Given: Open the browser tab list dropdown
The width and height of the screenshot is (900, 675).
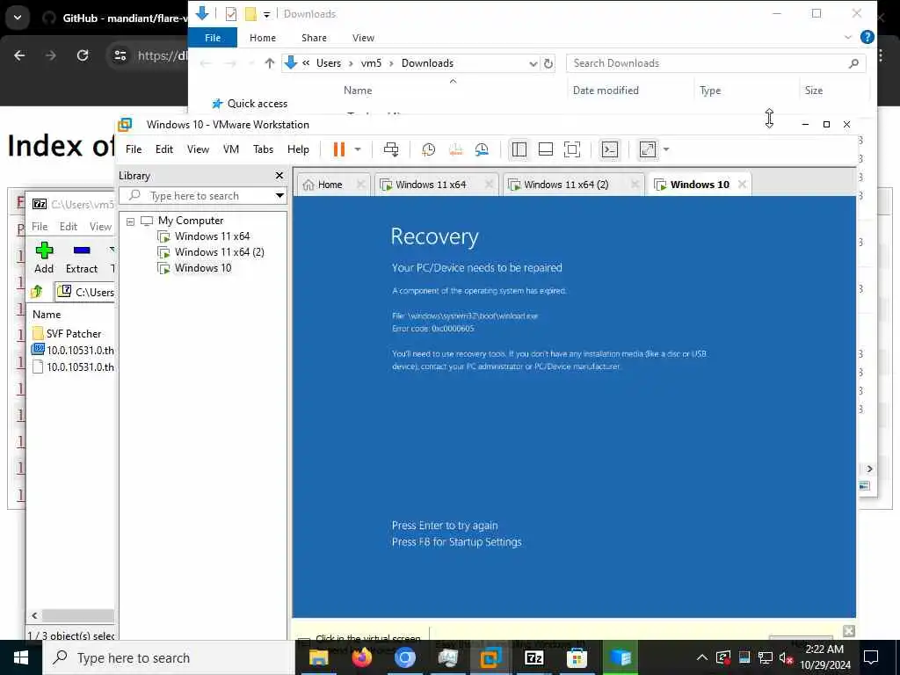Looking at the screenshot, I should tap(18, 18).
